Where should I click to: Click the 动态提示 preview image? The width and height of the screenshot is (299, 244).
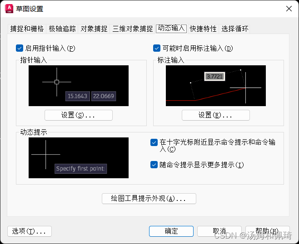(79, 158)
